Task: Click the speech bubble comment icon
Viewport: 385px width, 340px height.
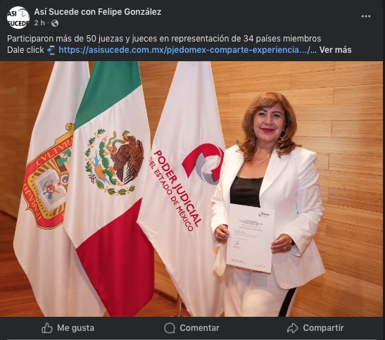Action: 170,328
